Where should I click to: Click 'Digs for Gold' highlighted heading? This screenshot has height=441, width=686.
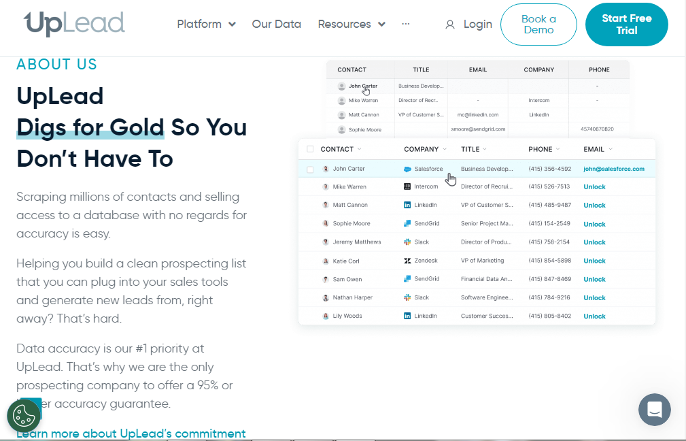(90, 127)
